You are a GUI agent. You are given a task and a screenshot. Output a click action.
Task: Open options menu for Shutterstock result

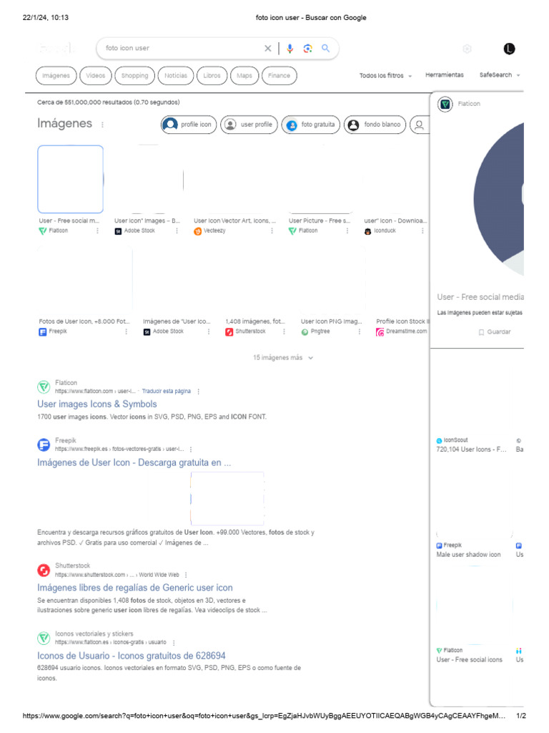(187, 575)
